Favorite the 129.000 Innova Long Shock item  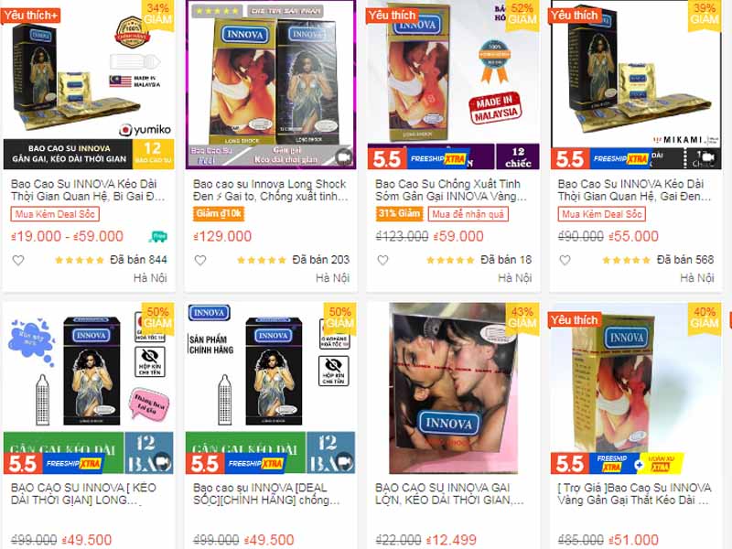click(200, 261)
